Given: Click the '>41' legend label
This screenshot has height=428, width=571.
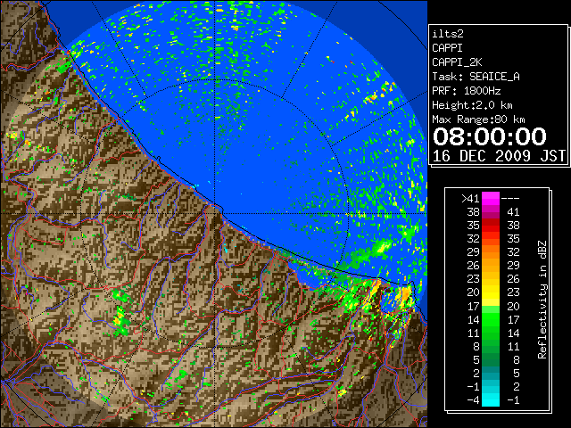Looking at the screenshot, I should click(x=470, y=199).
